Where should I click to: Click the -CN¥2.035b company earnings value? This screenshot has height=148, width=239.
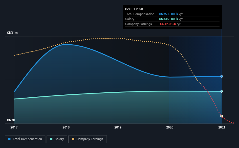point(167,24)
